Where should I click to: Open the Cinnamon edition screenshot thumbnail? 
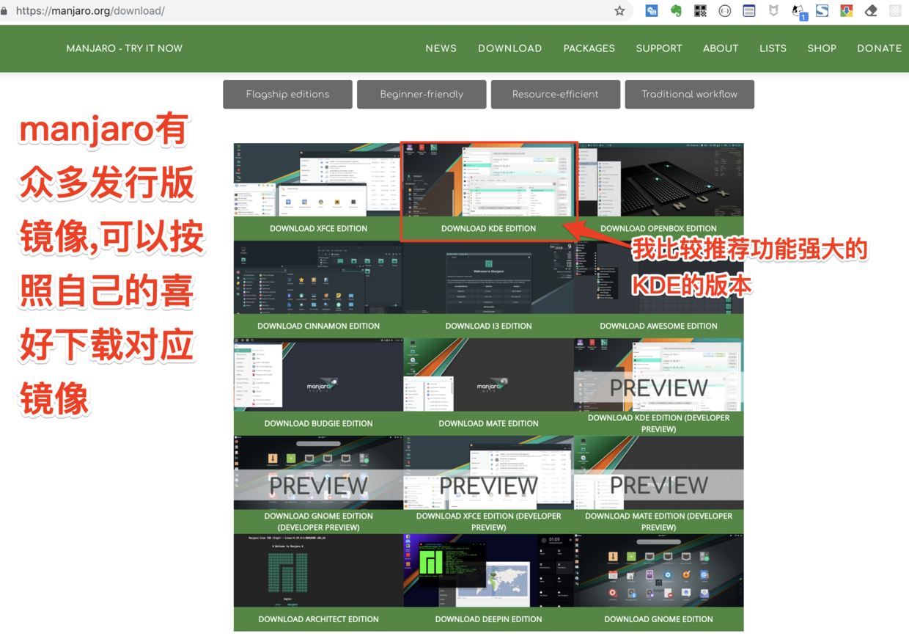[x=318, y=277]
